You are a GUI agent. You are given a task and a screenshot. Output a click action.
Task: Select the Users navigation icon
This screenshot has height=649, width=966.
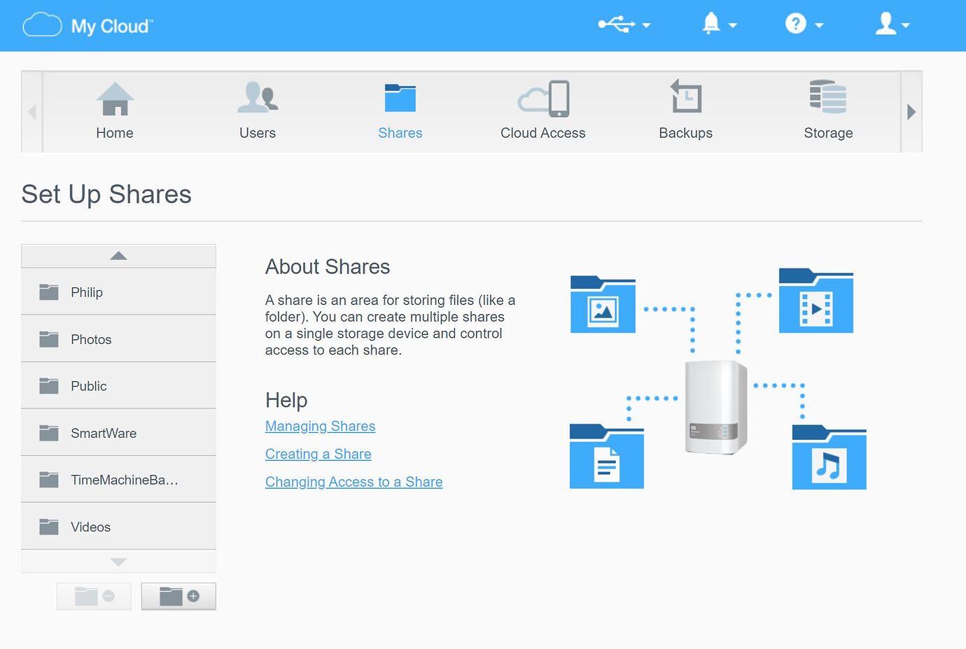pyautogui.click(x=258, y=98)
